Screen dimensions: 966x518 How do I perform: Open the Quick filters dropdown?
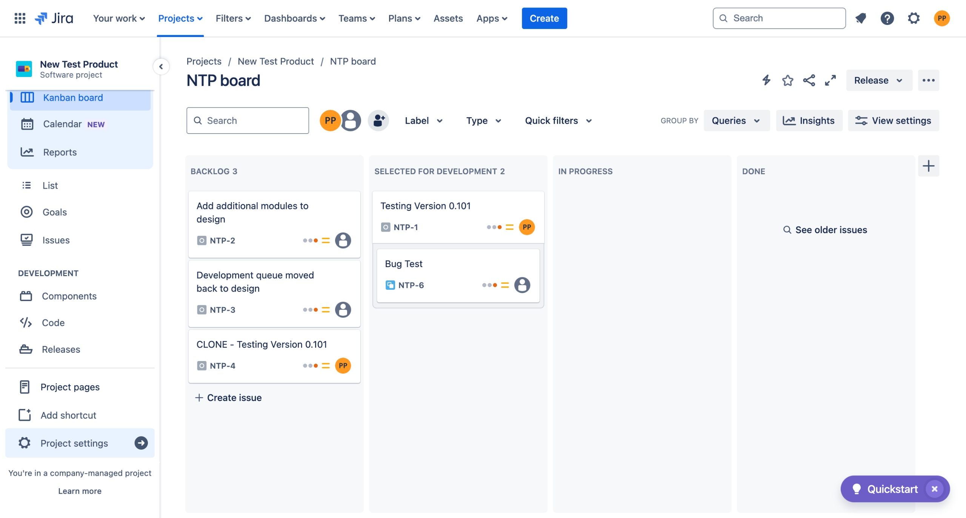(x=558, y=120)
